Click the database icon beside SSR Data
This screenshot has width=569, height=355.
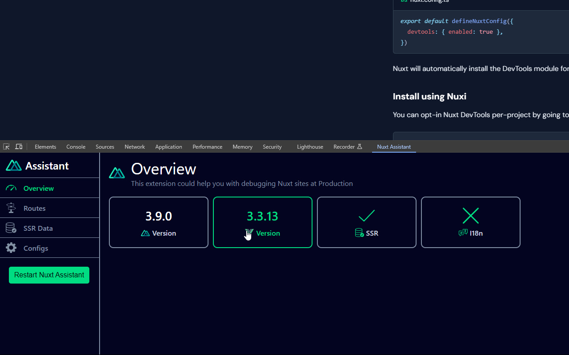(11, 228)
